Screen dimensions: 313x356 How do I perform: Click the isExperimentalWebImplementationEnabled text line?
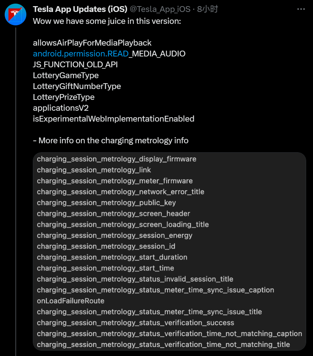(x=113, y=119)
